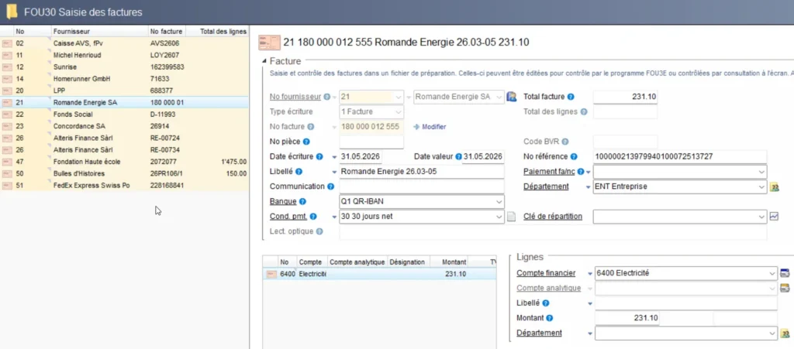Click the help icon next to No référence
The image size is (794, 349).
click(x=574, y=156)
